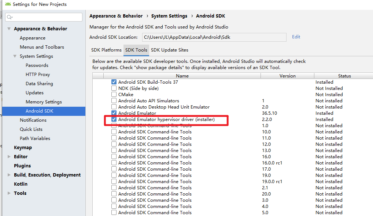Screen dimensions: 373x216
Task: Click version 36.5.10 of Android Emulator
Action: pyautogui.click(x=270, y=113)
